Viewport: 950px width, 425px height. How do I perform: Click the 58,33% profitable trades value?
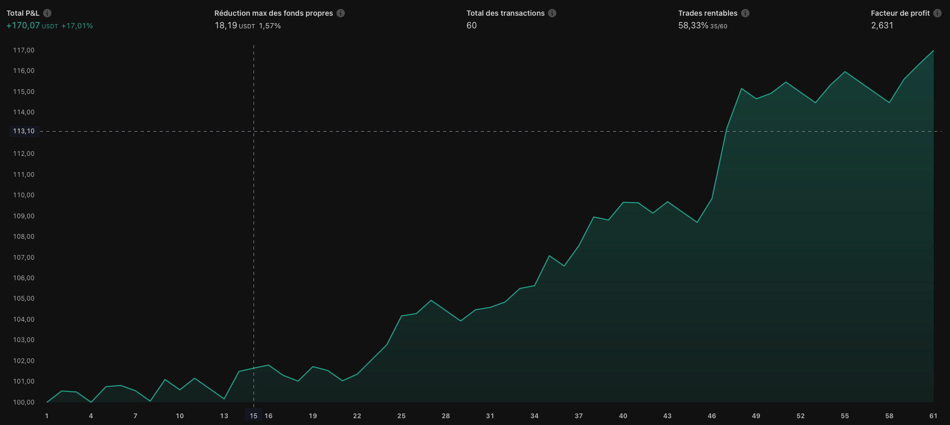(693, 26)
